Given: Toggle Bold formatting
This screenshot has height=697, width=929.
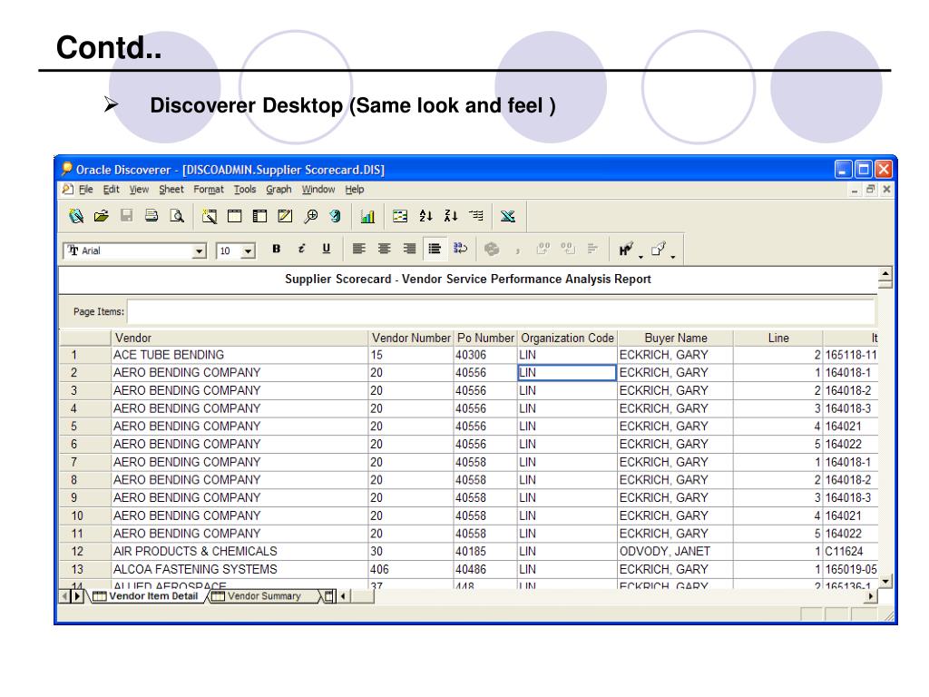Looking at the screenshot, I should (276, 249).
